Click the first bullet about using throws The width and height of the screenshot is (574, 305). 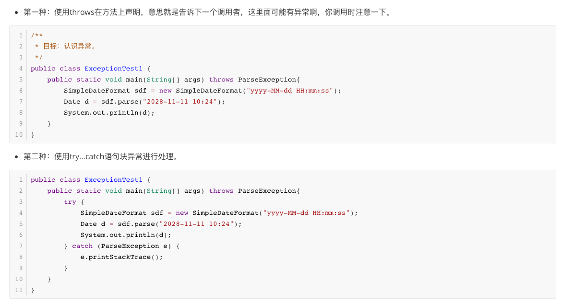click(x=207, y=12)
